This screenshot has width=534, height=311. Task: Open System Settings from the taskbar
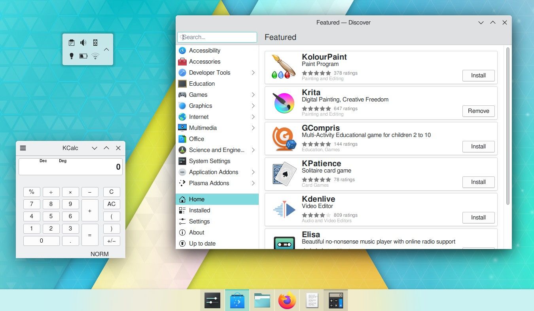[212, 301]
